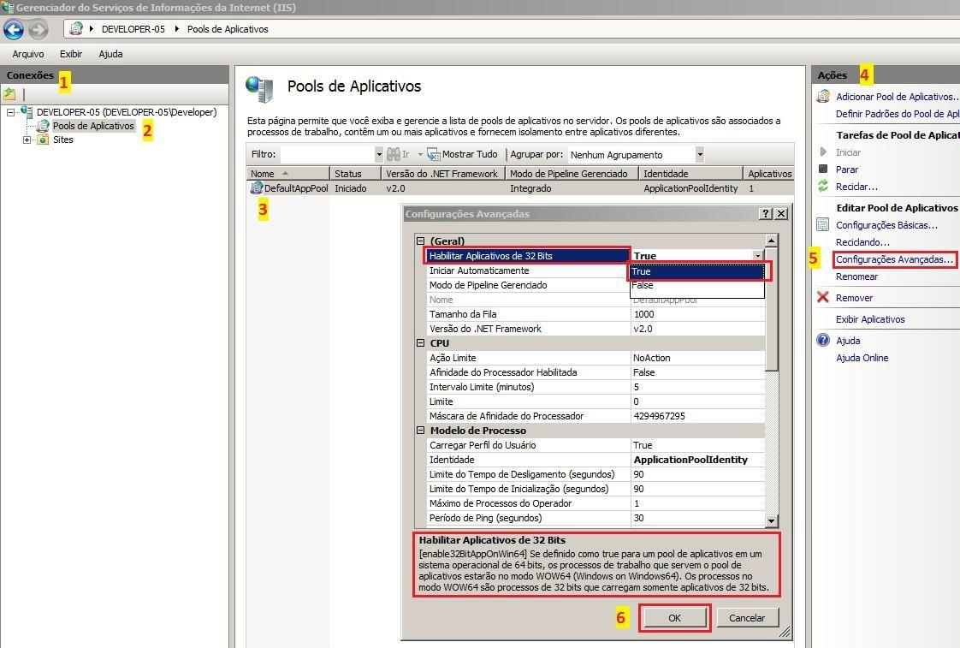This screenshot has width=960, height=648.
Task: Choose False in the dropdown list
Action: (697, 285)
